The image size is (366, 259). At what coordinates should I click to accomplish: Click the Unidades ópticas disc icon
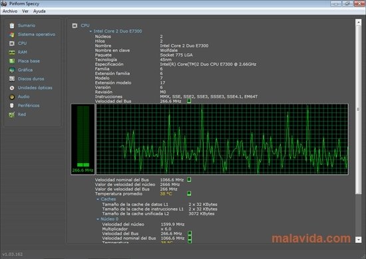[12, 88]
